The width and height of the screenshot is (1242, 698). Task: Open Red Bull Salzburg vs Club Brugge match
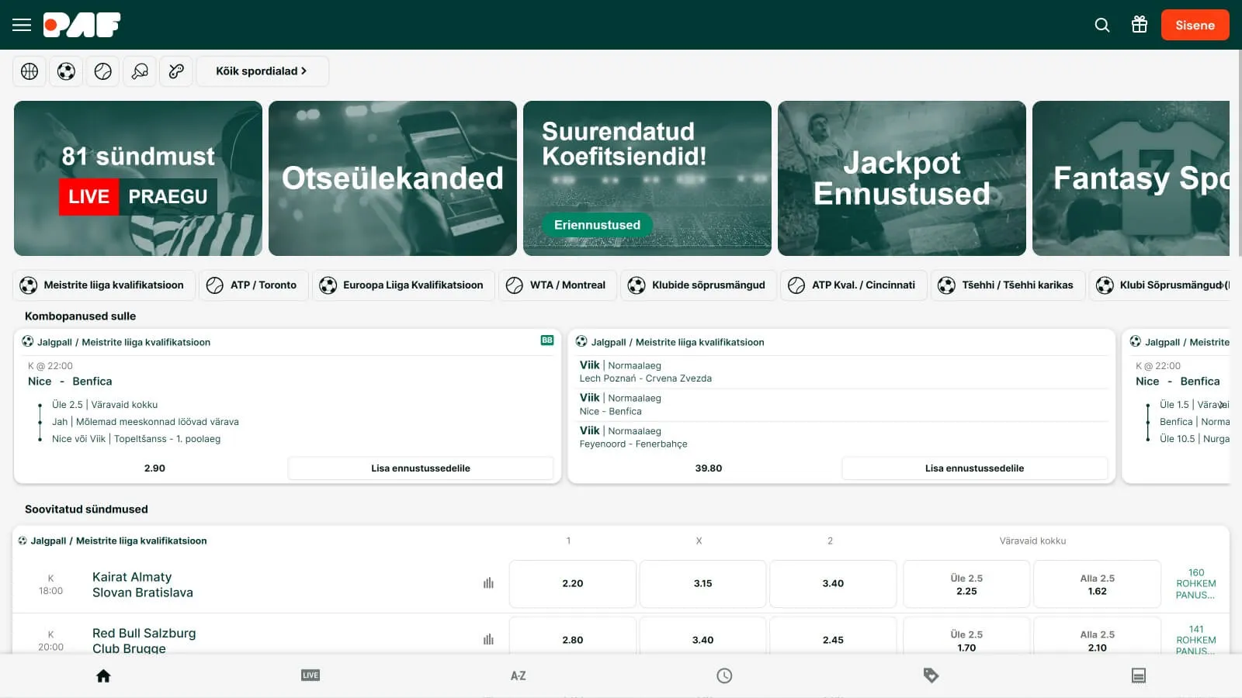[x=144, y=641]
